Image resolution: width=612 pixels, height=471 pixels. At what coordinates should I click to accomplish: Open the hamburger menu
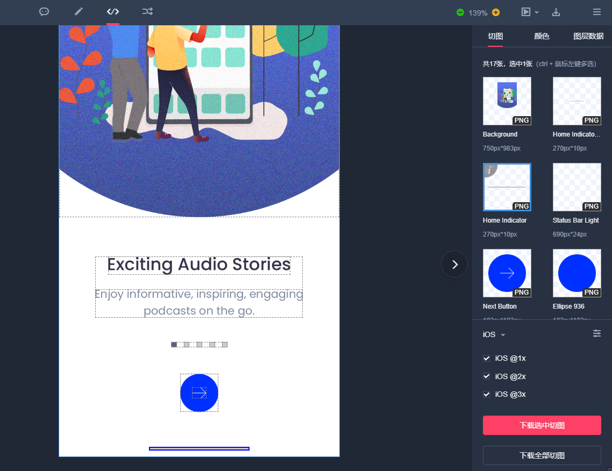(x=597, y=12)
